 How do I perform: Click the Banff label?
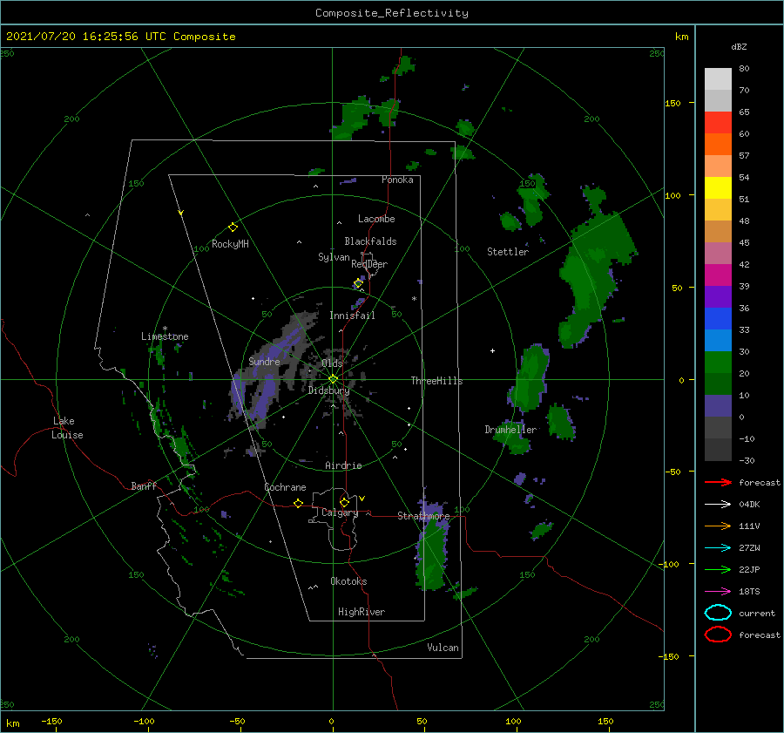[x=144, y=485]
